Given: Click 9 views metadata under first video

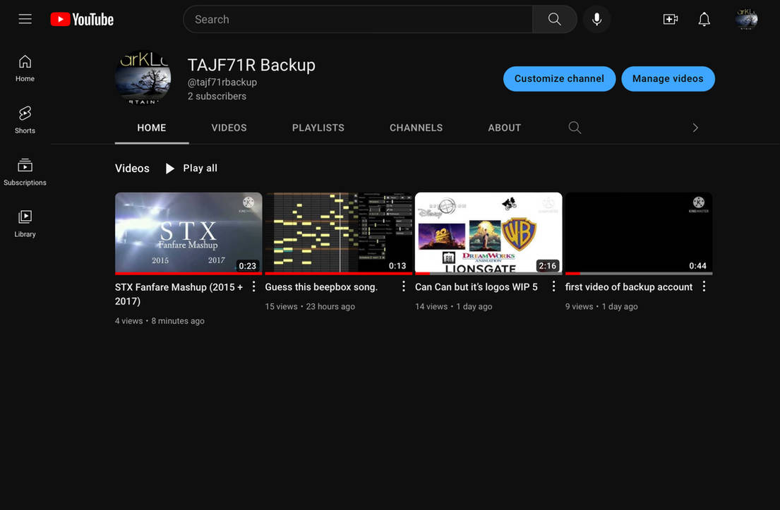Looking at the screenshot, I should 601,307.
